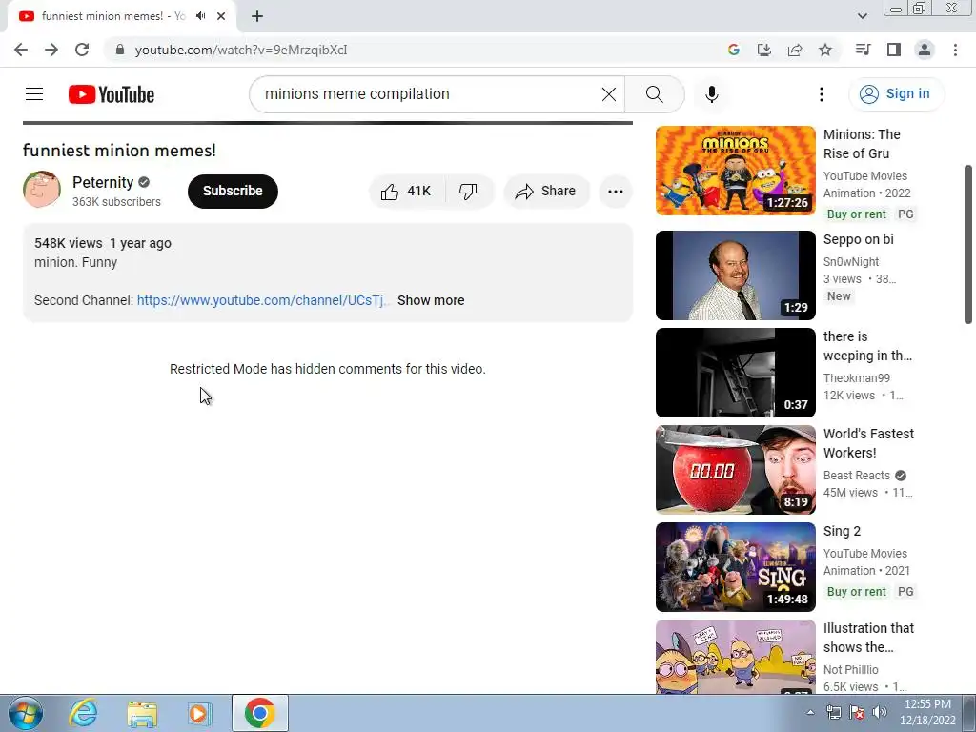The width and height of the screenshot is (976, 732).
Task: Launch Internet Explorer from taskbar
Action: pyautogui.click(x=84, y=713)
